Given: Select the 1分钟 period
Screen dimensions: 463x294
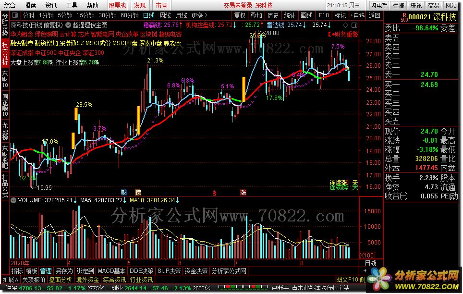Looking at the screenshot, I should click(x=46, y=15).
